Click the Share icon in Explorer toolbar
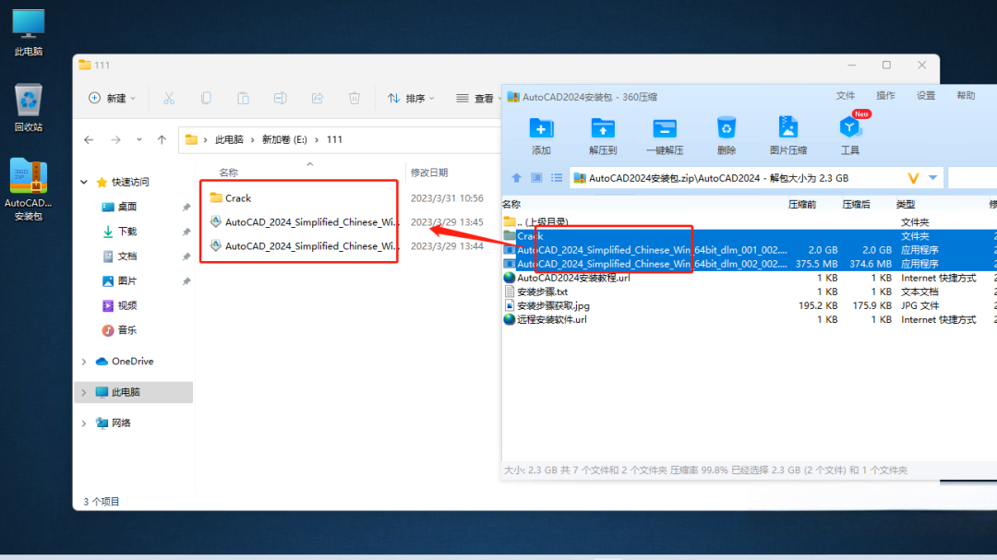Viewport: 997px width, 560px height. (318, 98)
